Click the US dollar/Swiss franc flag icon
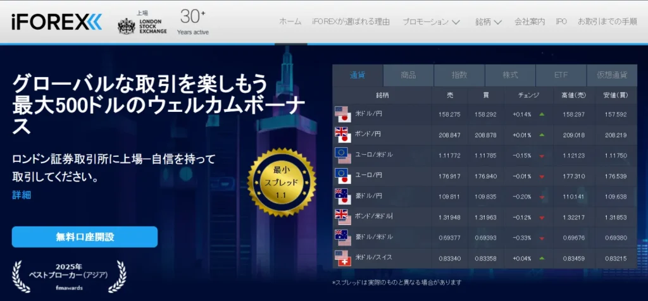 pyautogui.click(x=342, y=259)
